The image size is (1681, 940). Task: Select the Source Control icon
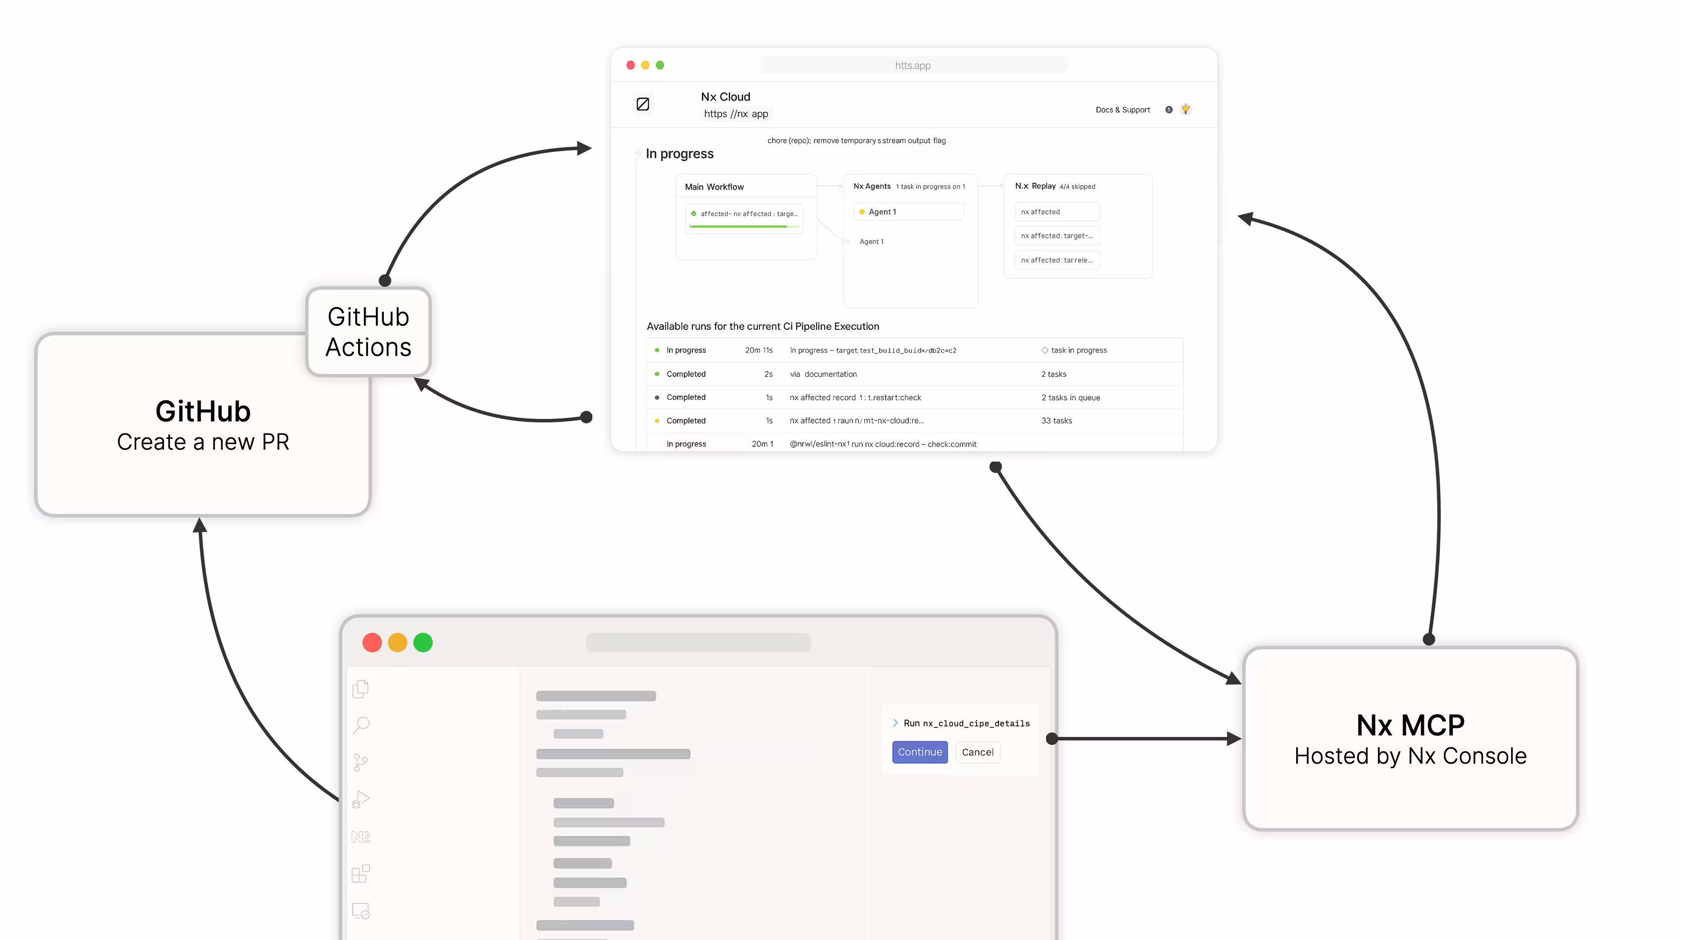pos(361,762)
